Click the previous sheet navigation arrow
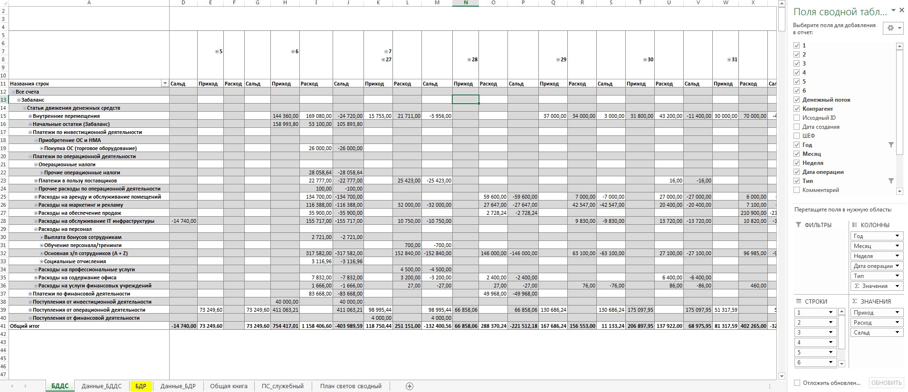Image resolution: width=908 pixels, height=392 pixels. (x=12, y=386)
